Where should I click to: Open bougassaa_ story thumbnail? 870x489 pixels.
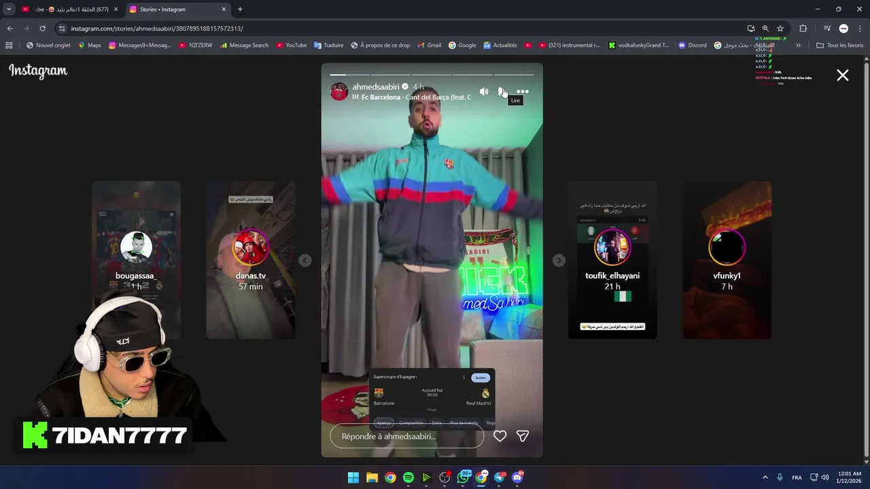pyautogui.click(x=136, y=260)
